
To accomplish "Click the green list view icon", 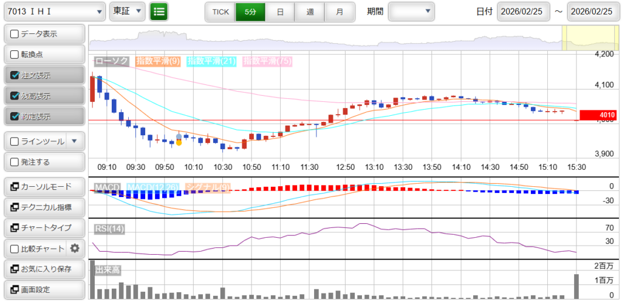I will [159, 12].
